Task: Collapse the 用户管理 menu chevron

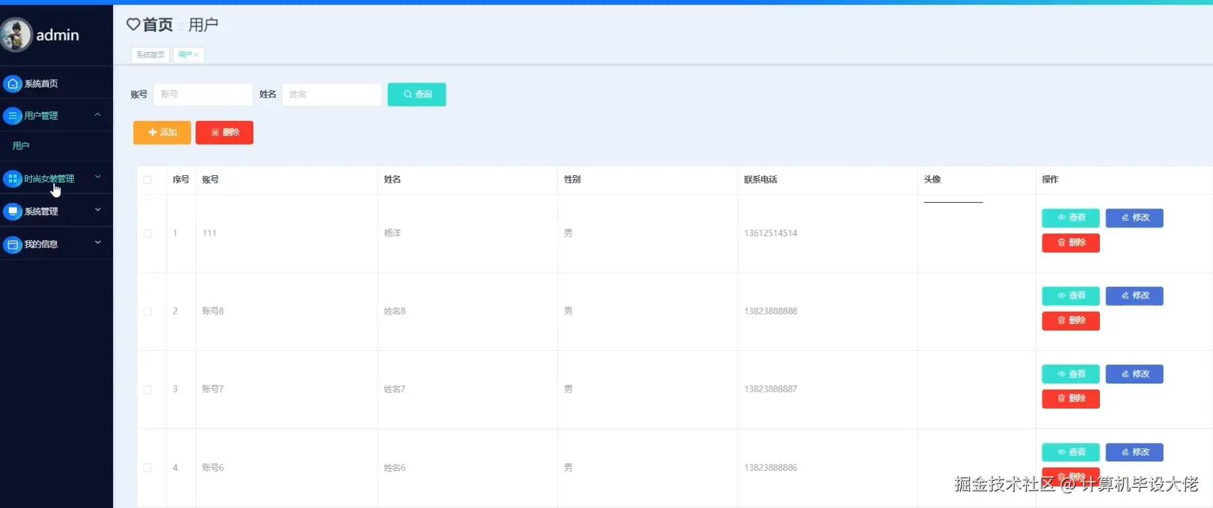Action: click(x=97, y=115)
